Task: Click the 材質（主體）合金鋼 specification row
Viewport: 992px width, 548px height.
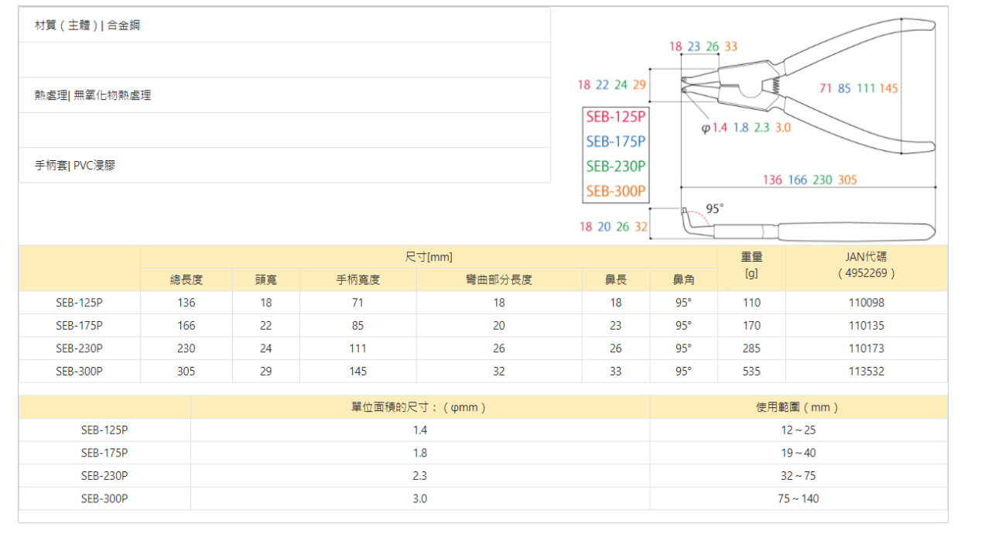Action: 284,26
